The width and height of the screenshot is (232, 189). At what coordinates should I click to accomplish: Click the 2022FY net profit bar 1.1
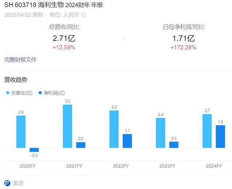(x=127, y=141)
